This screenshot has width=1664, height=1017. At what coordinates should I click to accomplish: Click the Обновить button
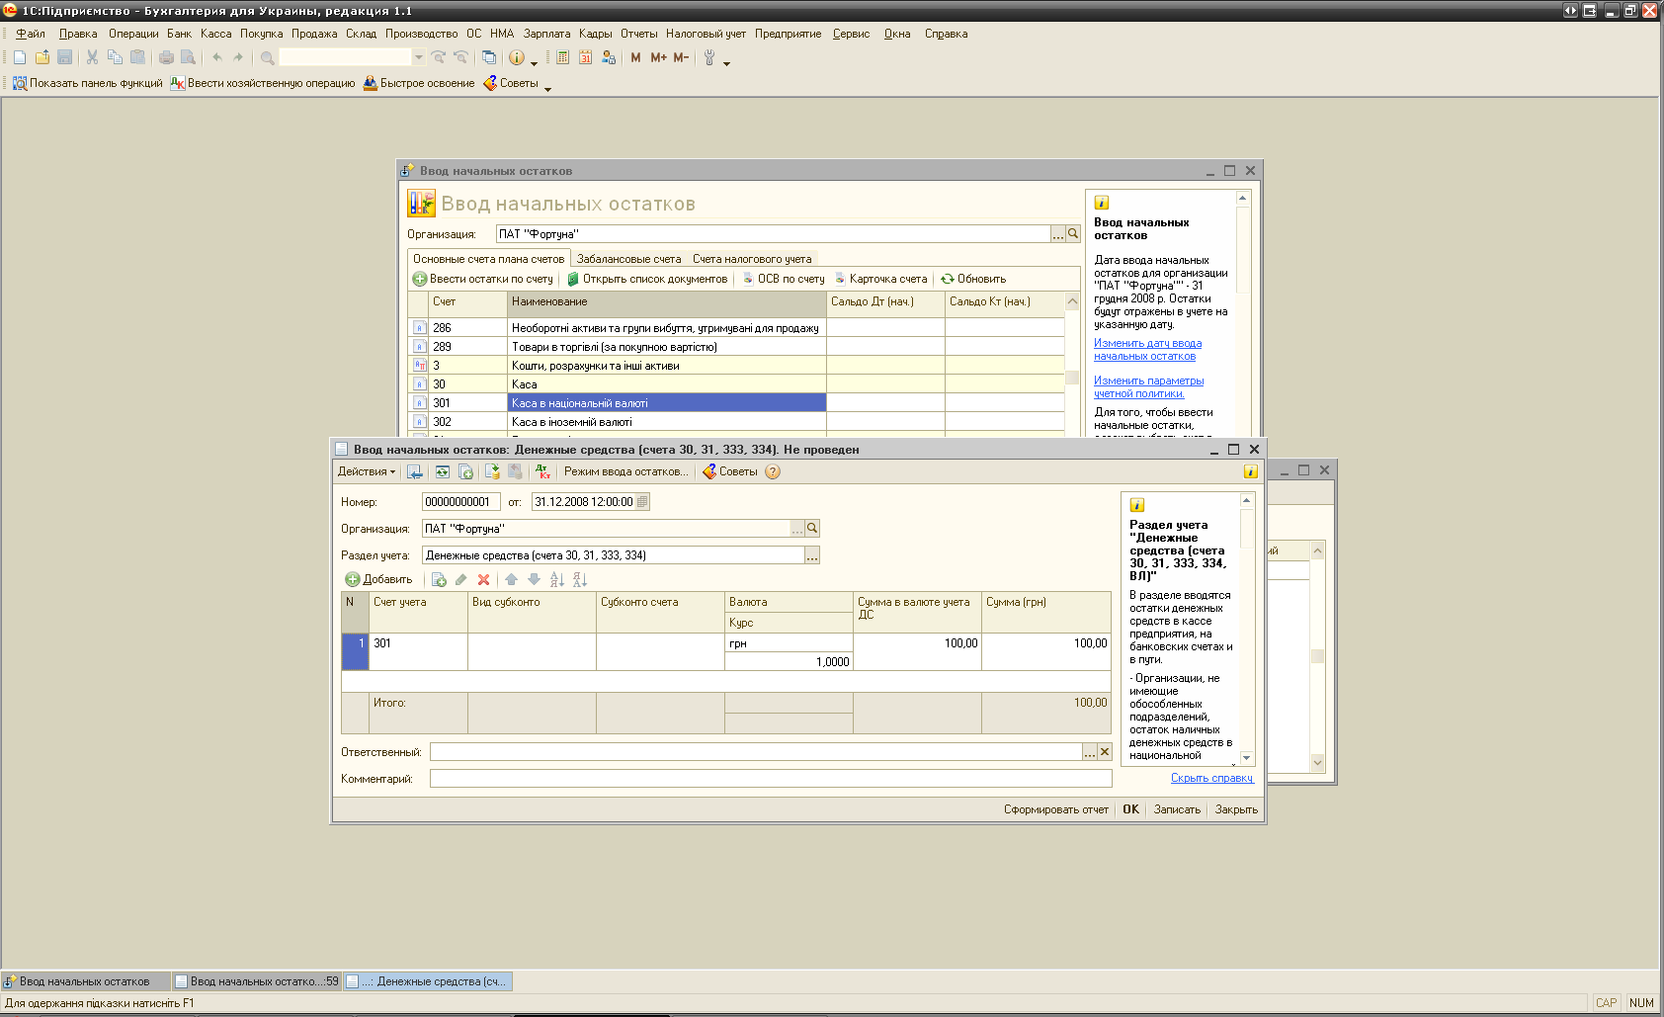point(973,279)
